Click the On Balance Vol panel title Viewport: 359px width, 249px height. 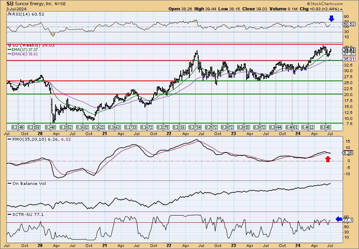[29, 184]
